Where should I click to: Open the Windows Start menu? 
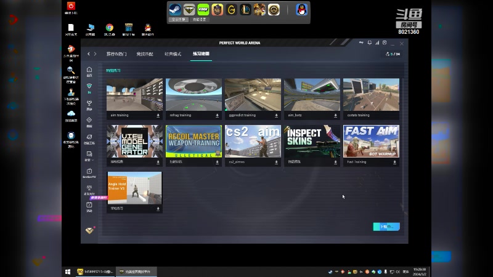click(68, 271)
